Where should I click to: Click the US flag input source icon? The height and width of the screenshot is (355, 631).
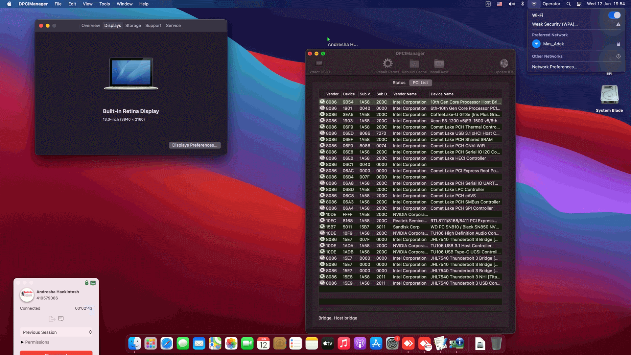pyautogui.click(x=500, y=4)
